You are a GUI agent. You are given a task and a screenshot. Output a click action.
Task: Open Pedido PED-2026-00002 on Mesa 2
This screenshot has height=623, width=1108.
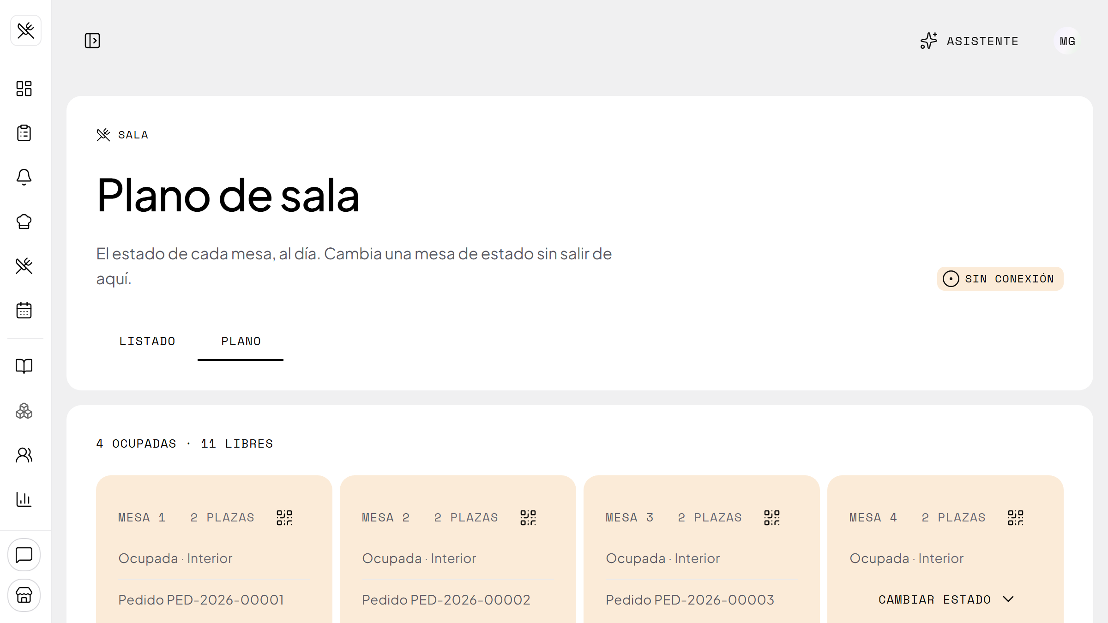[446, 600]
